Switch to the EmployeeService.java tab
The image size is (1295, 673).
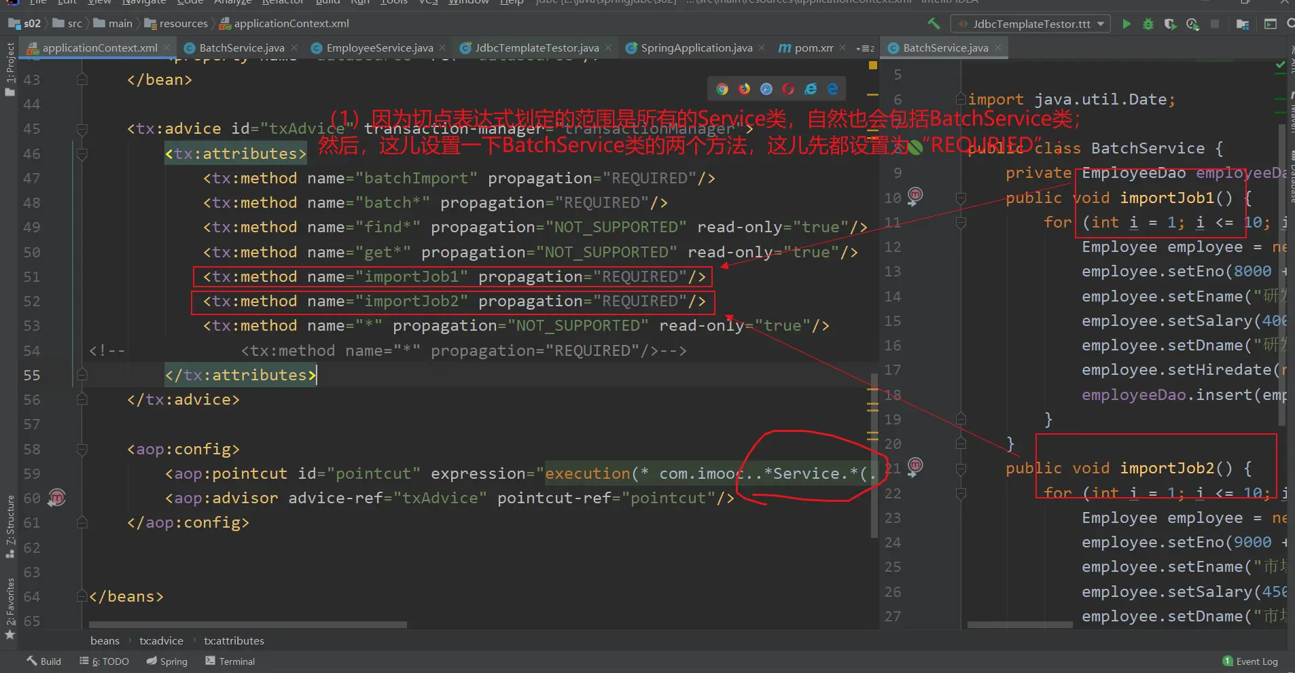[x=378, y=48]
